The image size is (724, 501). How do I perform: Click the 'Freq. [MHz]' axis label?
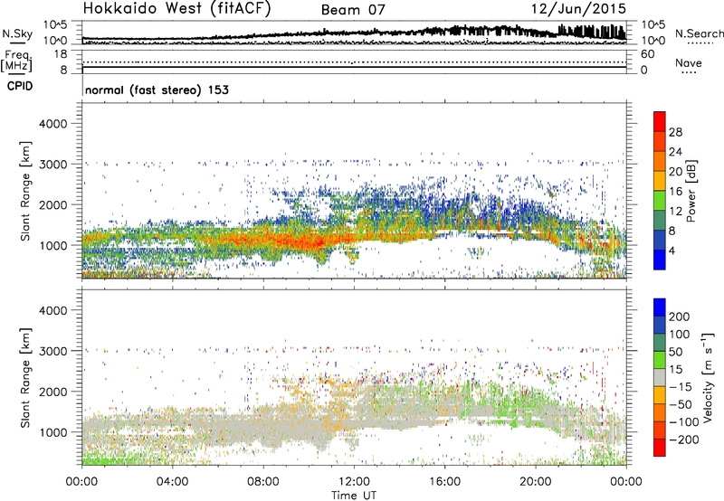[17, 61]
